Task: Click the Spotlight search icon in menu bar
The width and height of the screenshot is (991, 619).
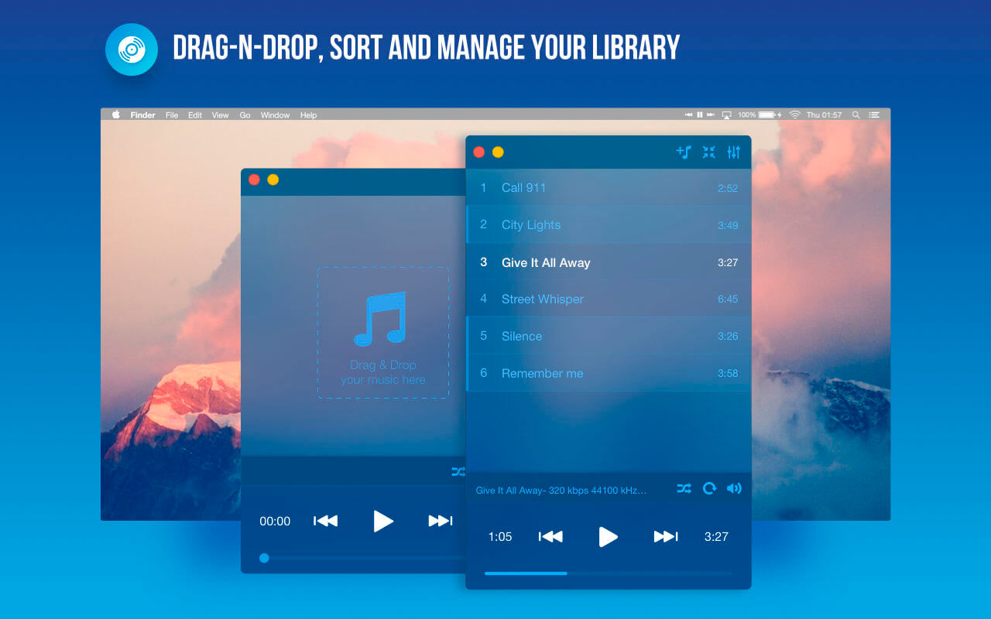Action: pyautogui.click(x=856, y=115)
